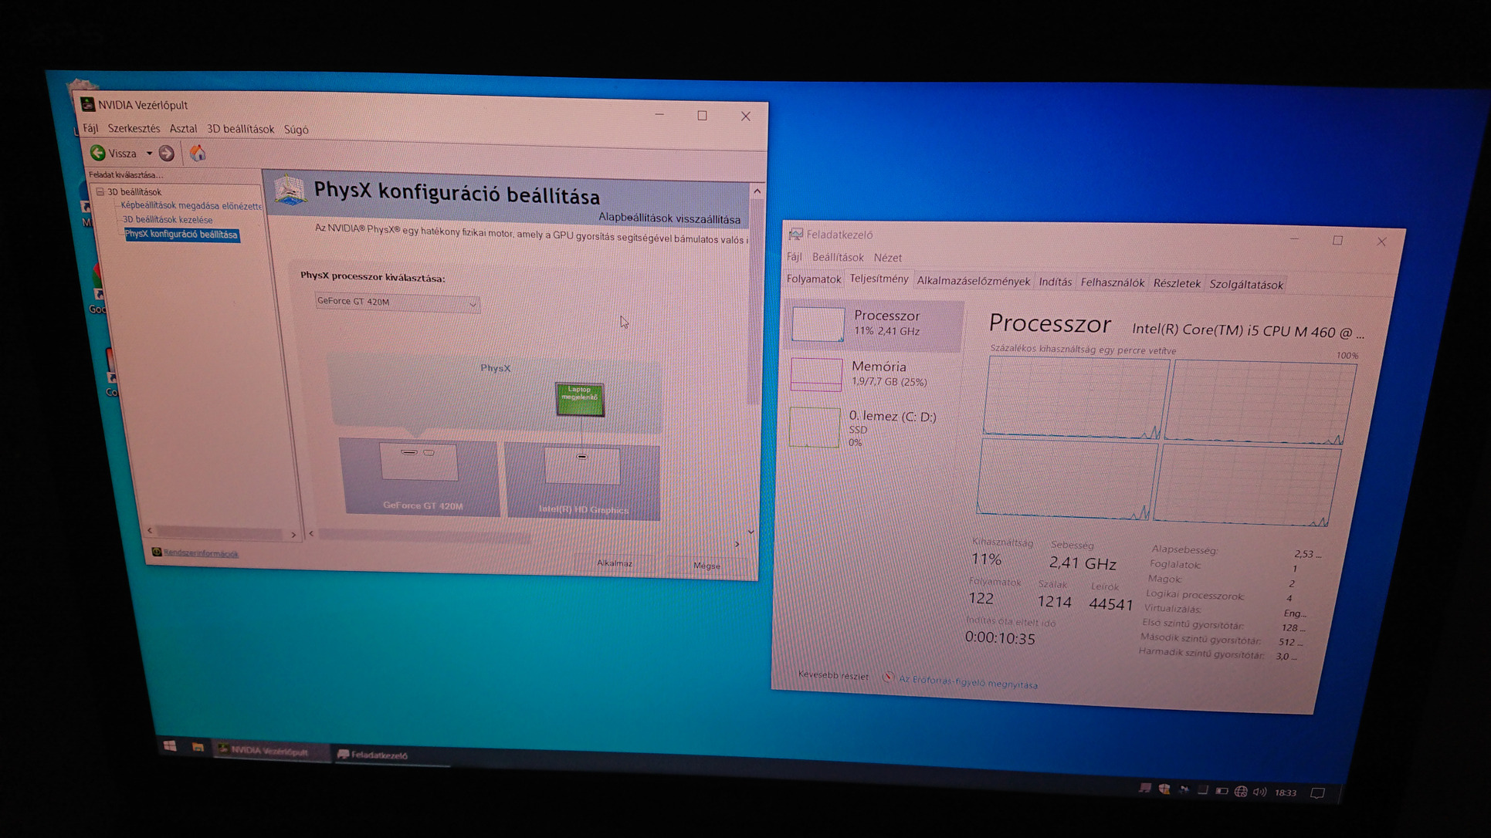Open the Rendszerinformációk link
This screenshot has height=838, width=1491.
point(201,553)
